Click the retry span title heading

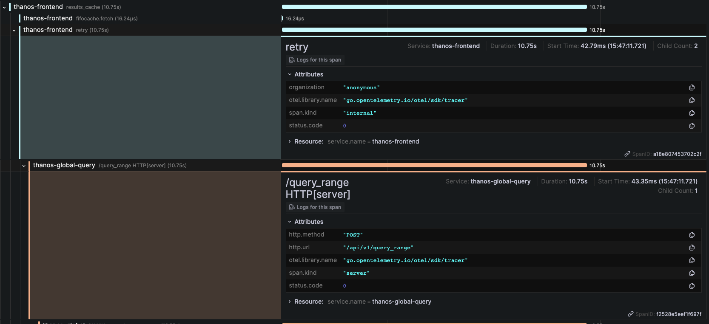click(x=297, y=47)
